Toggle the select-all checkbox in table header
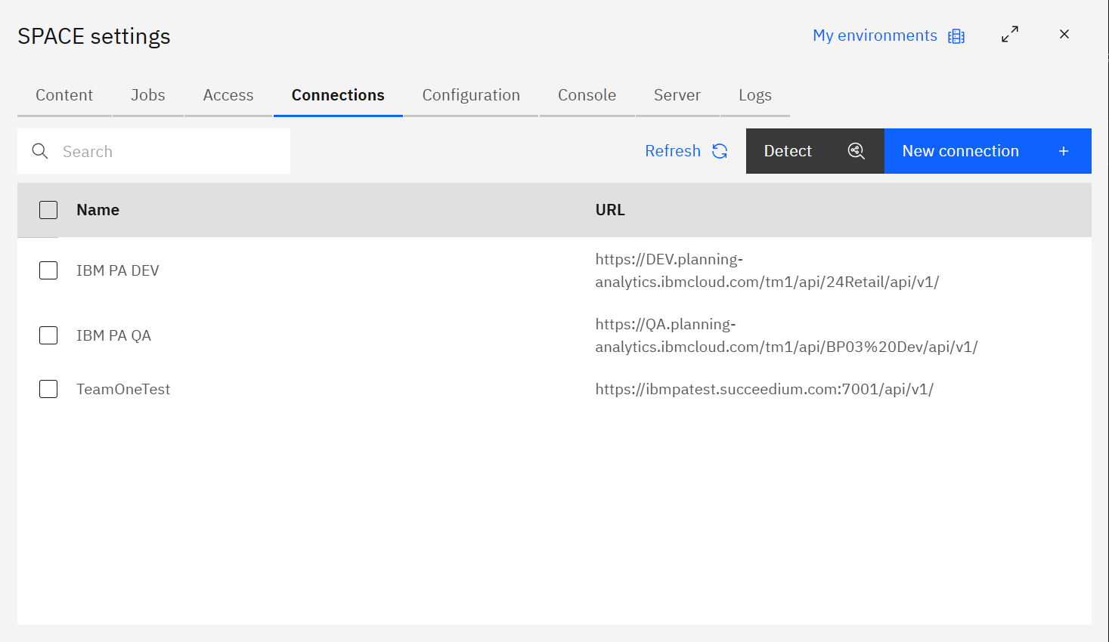Screen dimensions: 1109x642 48,209
